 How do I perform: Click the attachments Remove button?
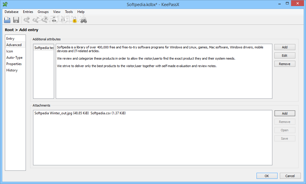click(285, 122)
